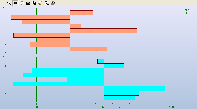Open the chart properties gear icon
The height and width of the screenshot is (109, 197).
[x=40, y=3]
